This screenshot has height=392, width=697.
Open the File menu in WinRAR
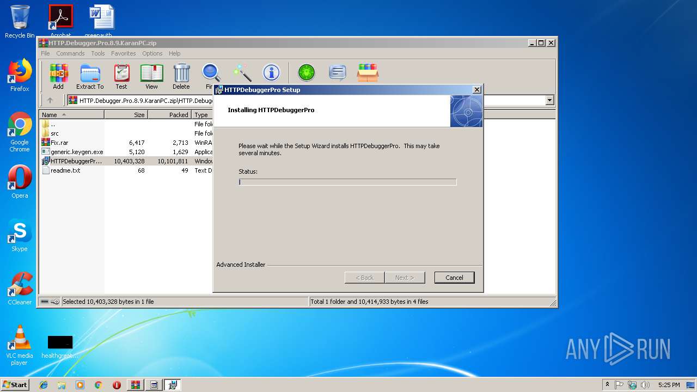click(x=45, y=53)
